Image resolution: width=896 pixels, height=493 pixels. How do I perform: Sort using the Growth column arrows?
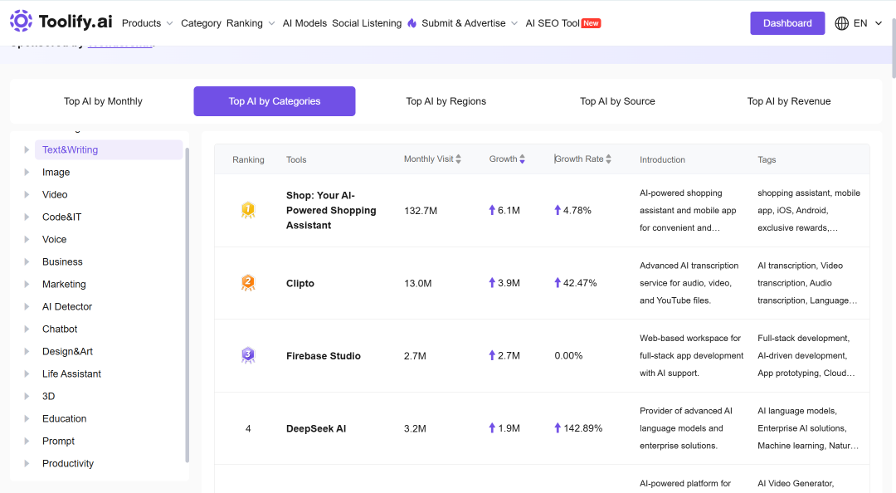coord(523,159)
